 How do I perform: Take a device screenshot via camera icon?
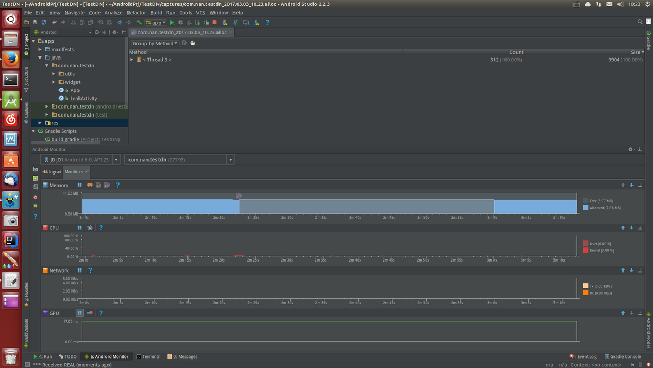[x=35, y=169]
